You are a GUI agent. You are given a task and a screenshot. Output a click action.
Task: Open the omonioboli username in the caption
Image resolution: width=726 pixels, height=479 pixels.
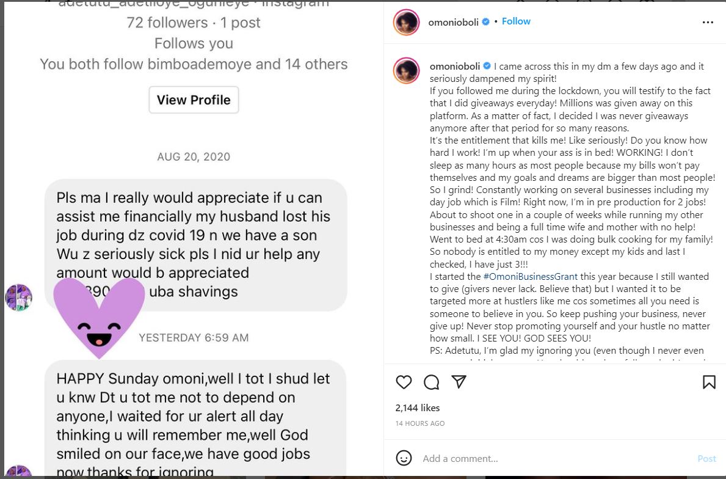click(455, 66)
